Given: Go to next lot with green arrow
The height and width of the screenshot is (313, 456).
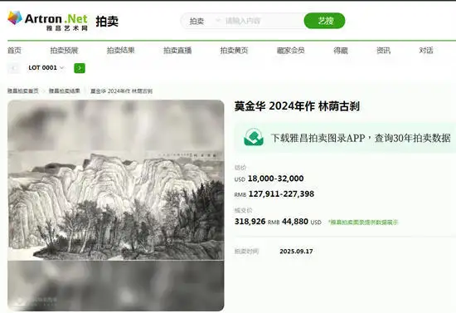Looking at the screenshot, I should pos(80,68).
